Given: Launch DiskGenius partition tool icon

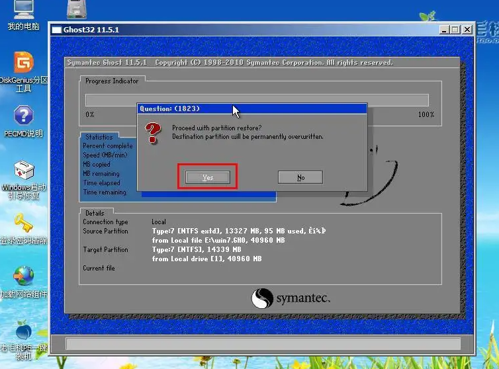Looking at the screenshot, I should [x=24, y=71].
